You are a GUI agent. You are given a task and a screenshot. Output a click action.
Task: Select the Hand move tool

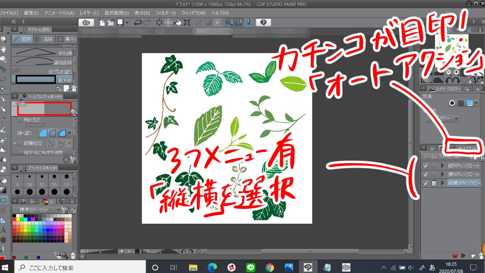3,49
